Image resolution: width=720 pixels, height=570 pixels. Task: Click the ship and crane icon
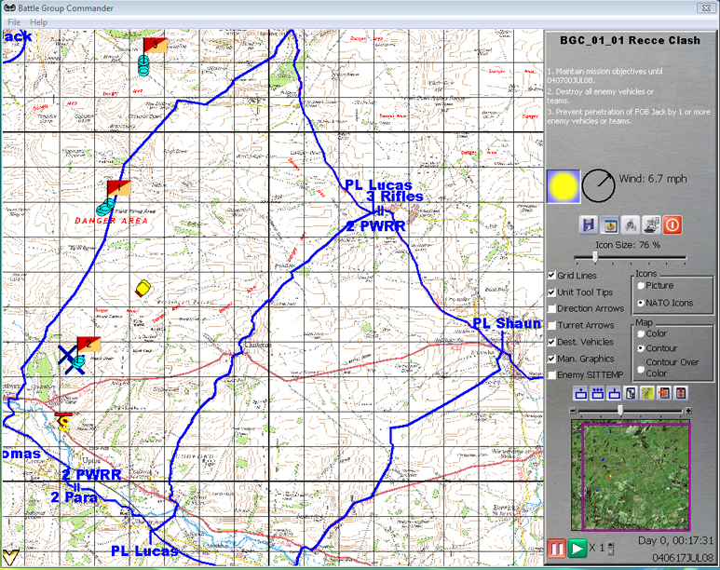click(x=651, y=224)
